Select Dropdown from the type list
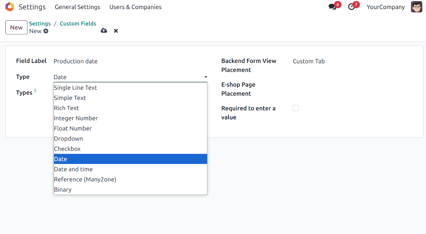 pyautogui.click(x=68, y=139)
